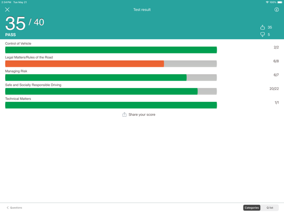
Task: Close the test result screen
Action: tap(7, 10)
